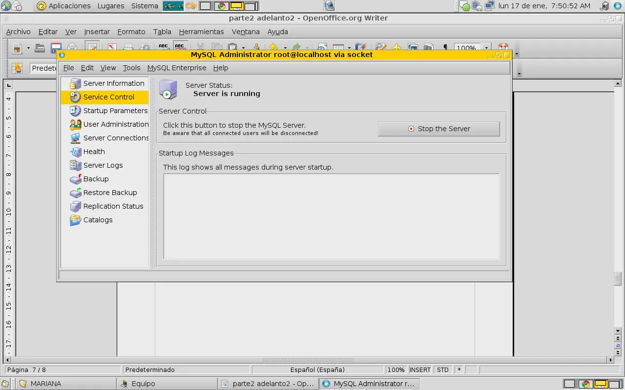
Task: Click the horizontal scroll right arrow in Writer
Action: 610,360
